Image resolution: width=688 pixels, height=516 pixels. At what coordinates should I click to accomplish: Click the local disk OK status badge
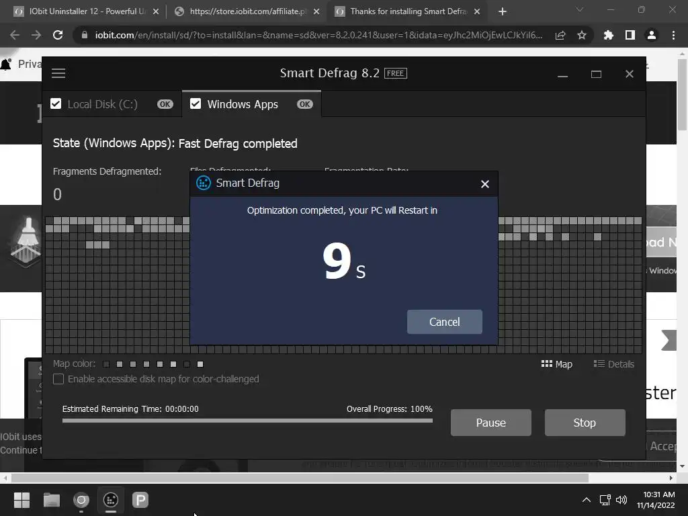pyautogui.click(x=165, y=104)
